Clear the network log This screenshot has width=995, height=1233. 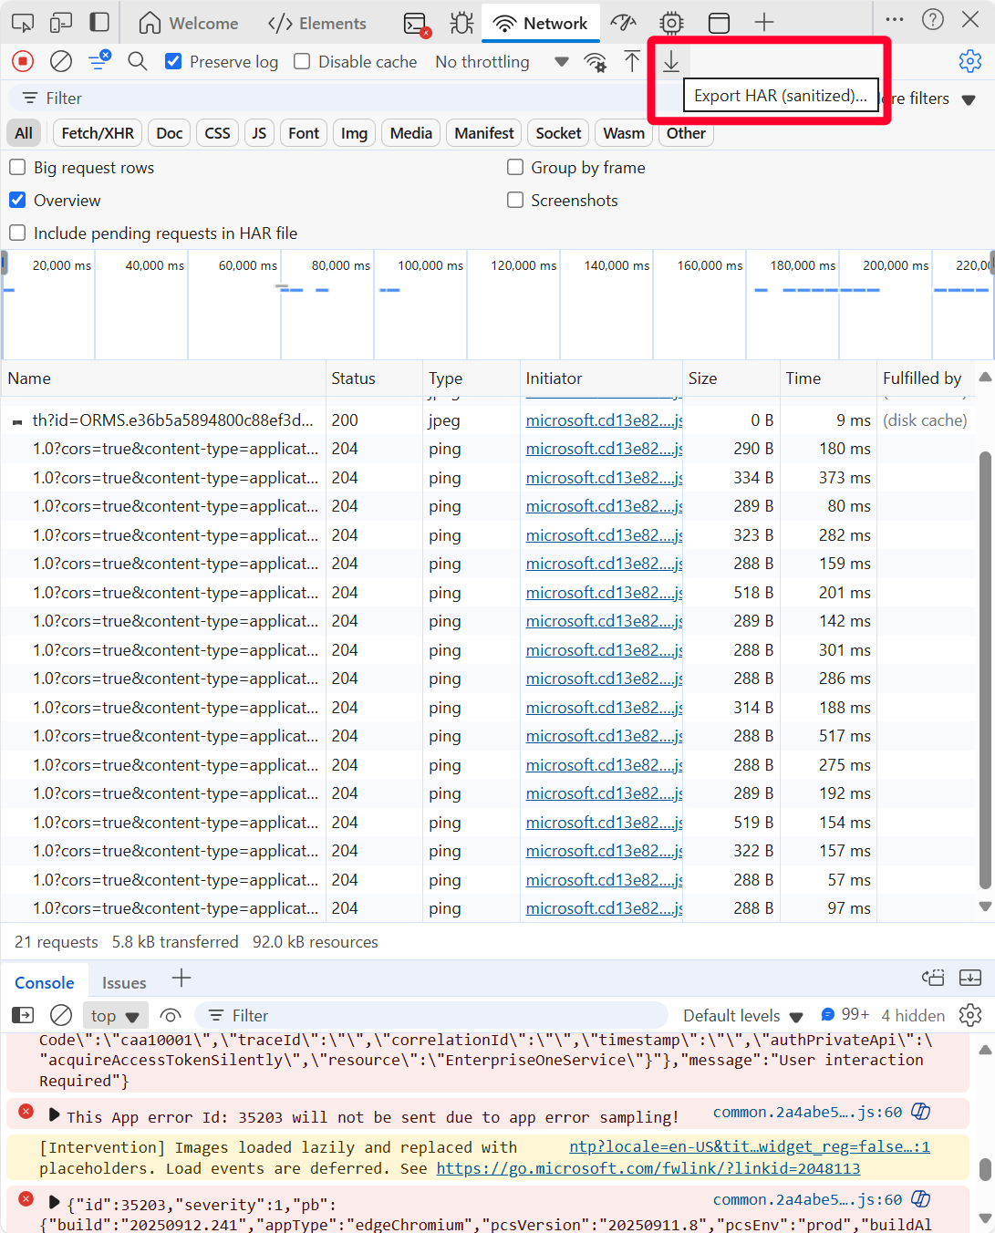click(x=61, y=61)
